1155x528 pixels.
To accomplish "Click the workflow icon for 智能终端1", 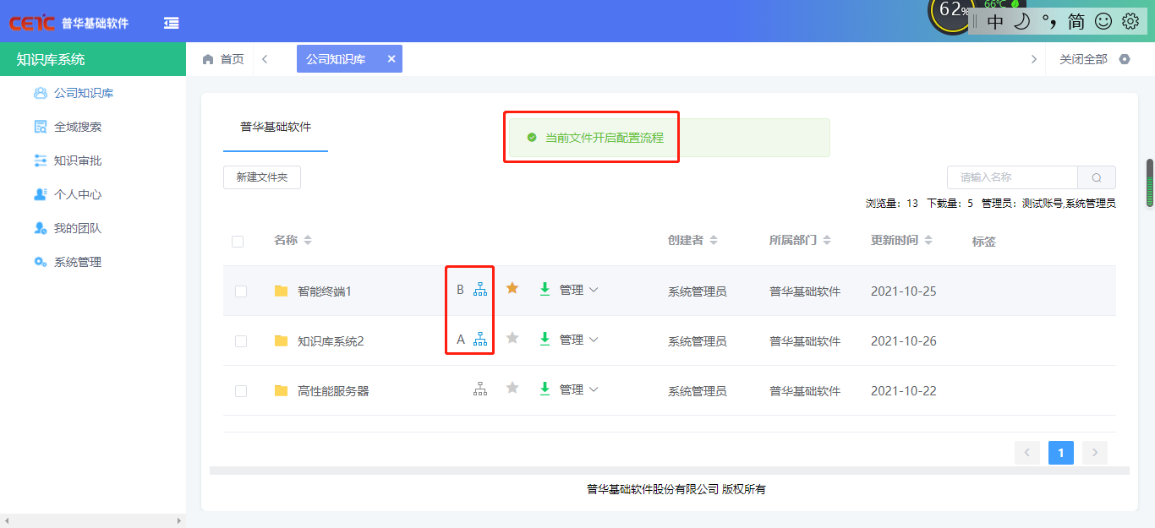I will [480, 289].
